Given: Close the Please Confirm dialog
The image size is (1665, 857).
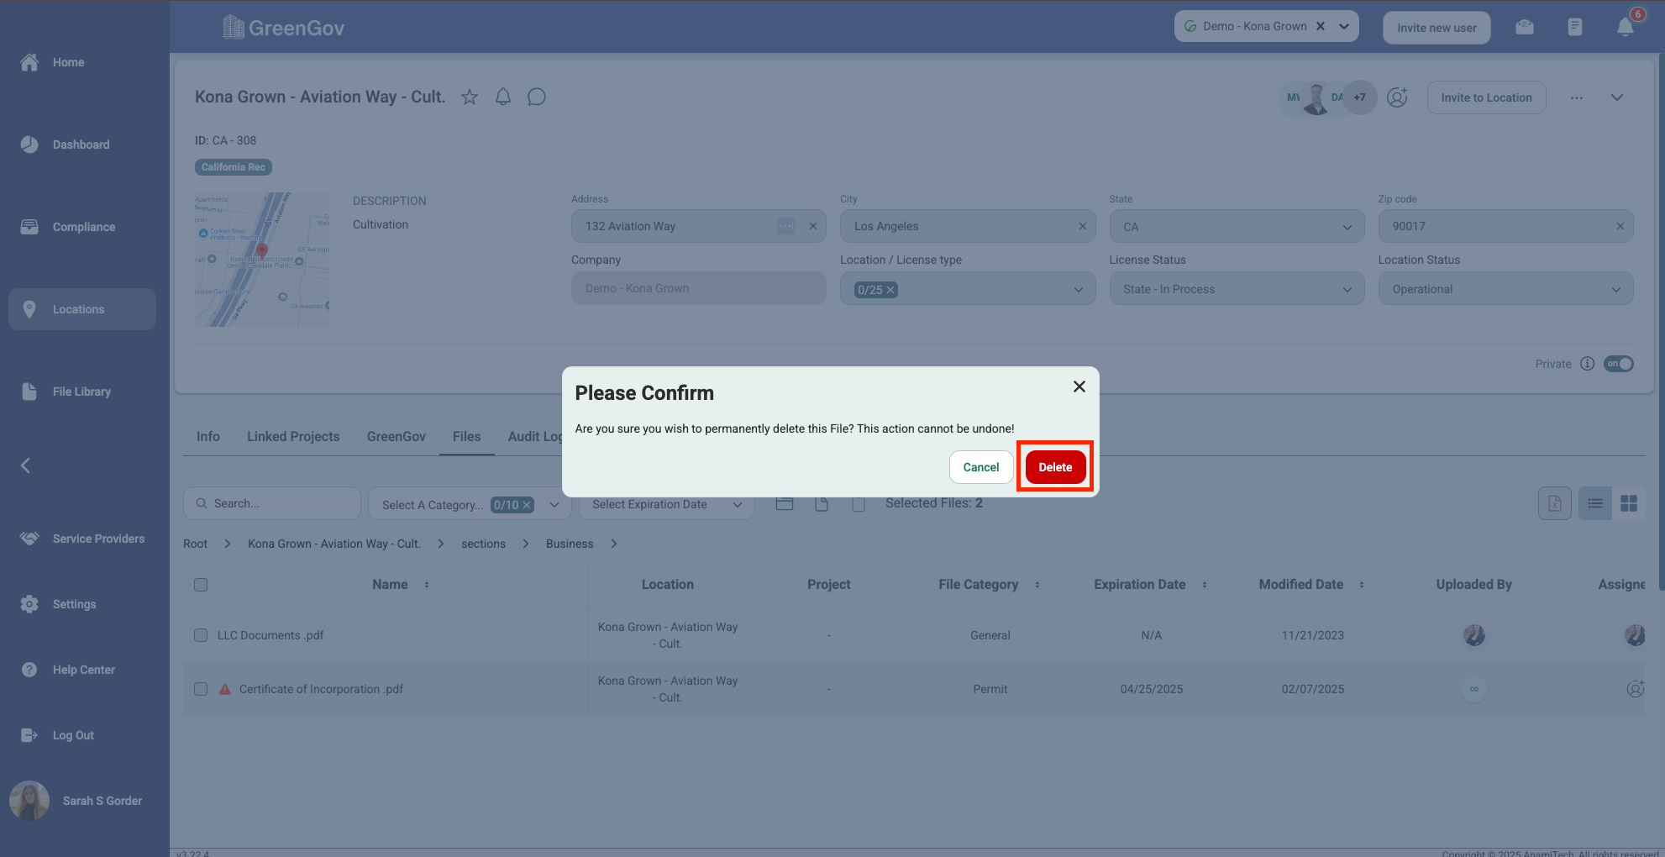Looking at the screenshot, I should [1079, 386].
